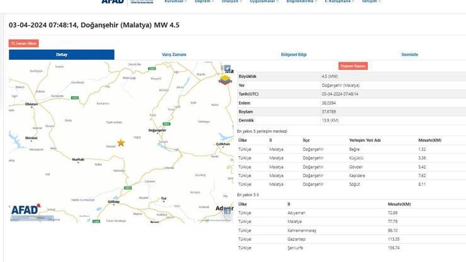The height and width of the screenshot is (262, 466).
Task: Select the Kapıdere settlement cell
Action: [x=357, y=176]
